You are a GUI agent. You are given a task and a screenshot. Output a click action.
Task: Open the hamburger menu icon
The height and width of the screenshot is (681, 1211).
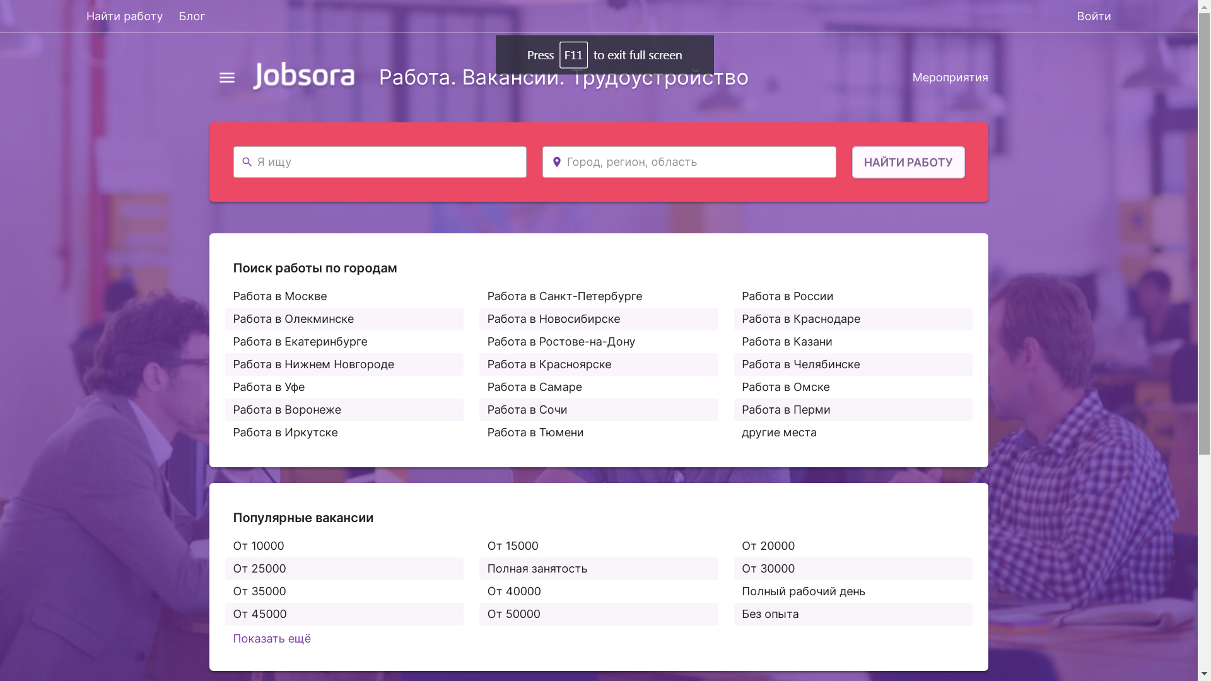tap(226, 78)
